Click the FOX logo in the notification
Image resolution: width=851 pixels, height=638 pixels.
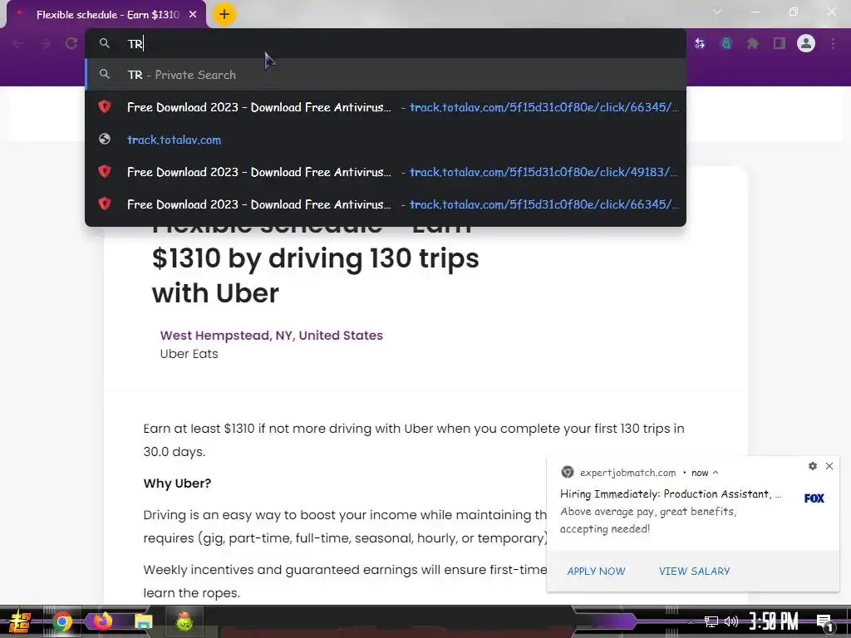pos(814,498)
